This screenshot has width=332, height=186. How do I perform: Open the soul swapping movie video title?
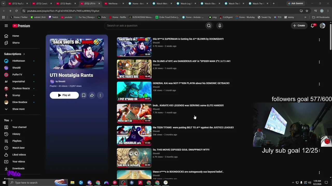[x=181, y=150]
